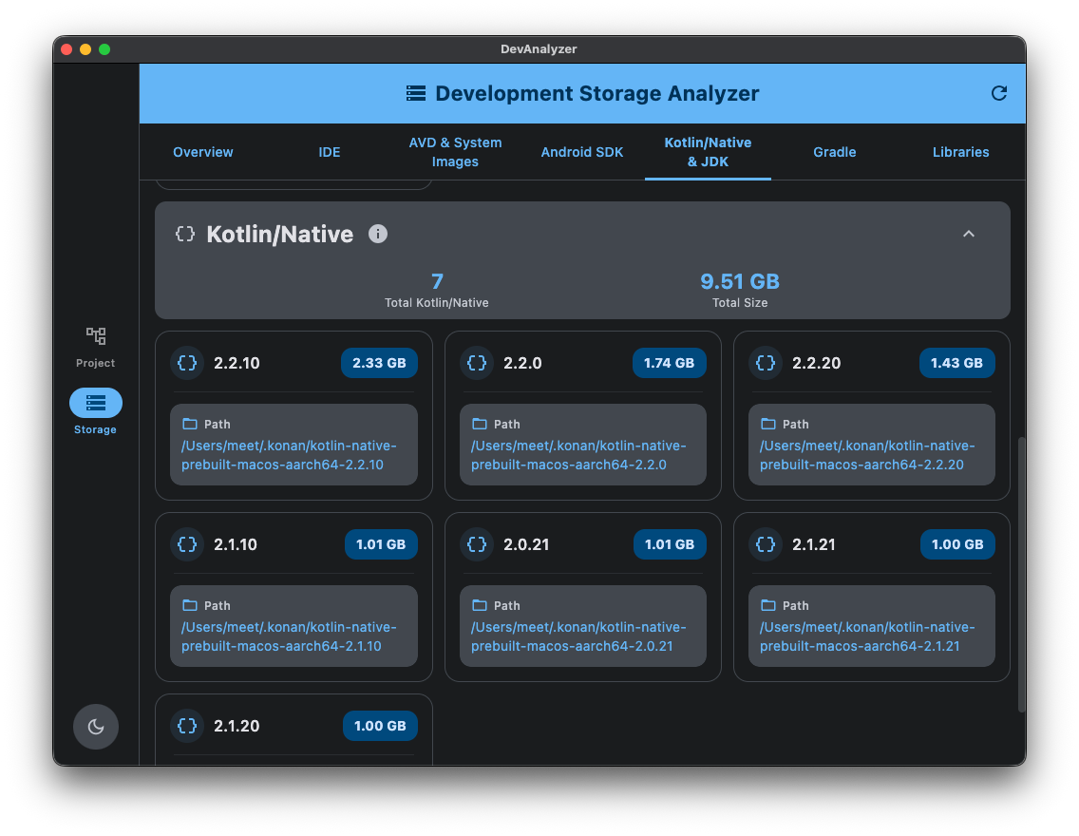
Task: Click the 1.43 GB size badge
Action: [956, 363]
